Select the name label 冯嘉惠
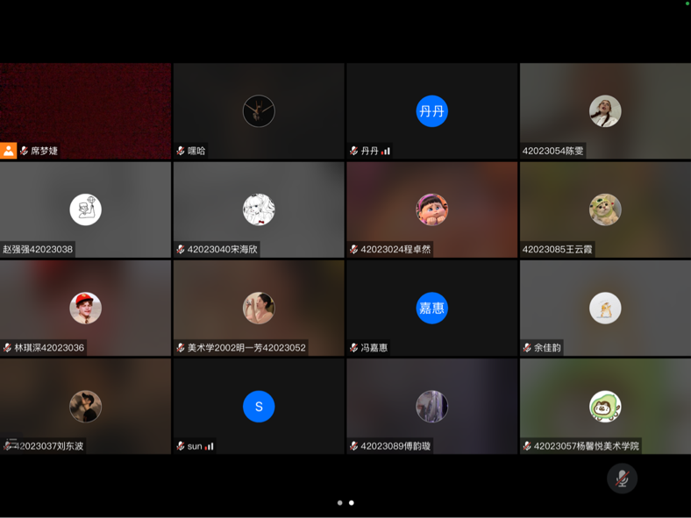Image resolution: width=691 pixels, height=518 pixels. (x=374, y=348)
